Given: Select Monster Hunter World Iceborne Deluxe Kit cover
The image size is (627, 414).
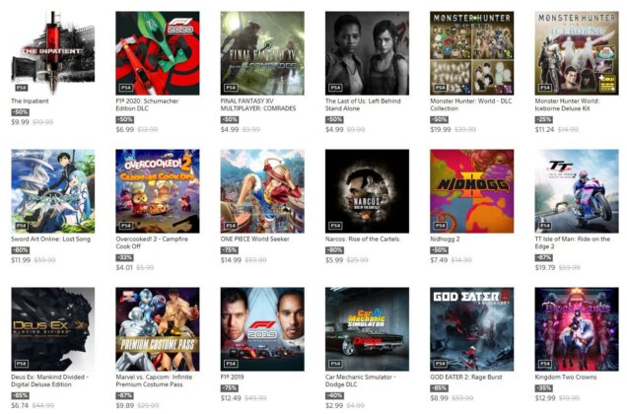Looking at the screenshot, I should 577,53.
